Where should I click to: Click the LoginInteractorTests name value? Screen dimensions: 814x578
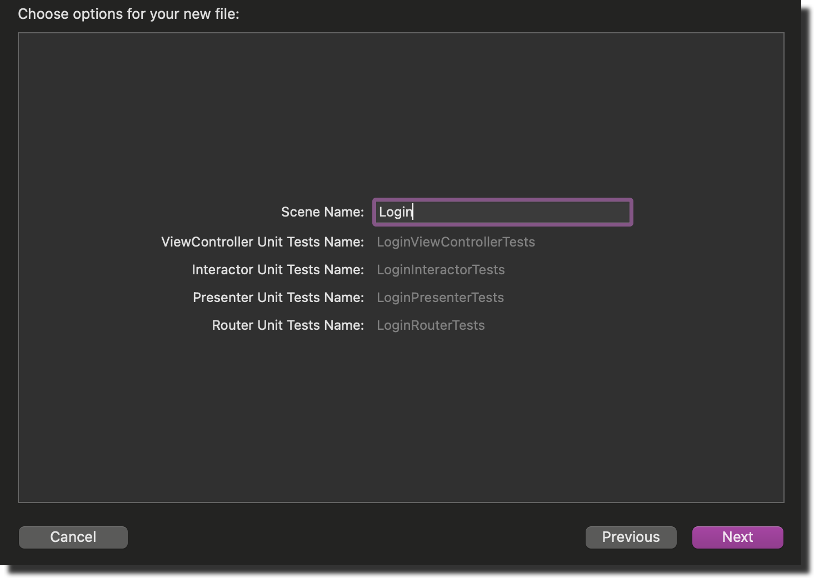click(441, 270)
